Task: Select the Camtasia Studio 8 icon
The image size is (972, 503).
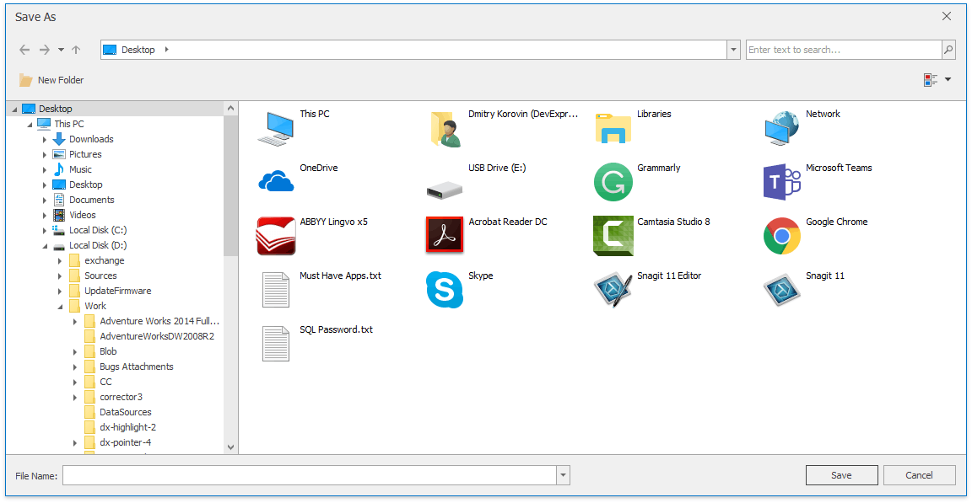Action: pos(613,236)
